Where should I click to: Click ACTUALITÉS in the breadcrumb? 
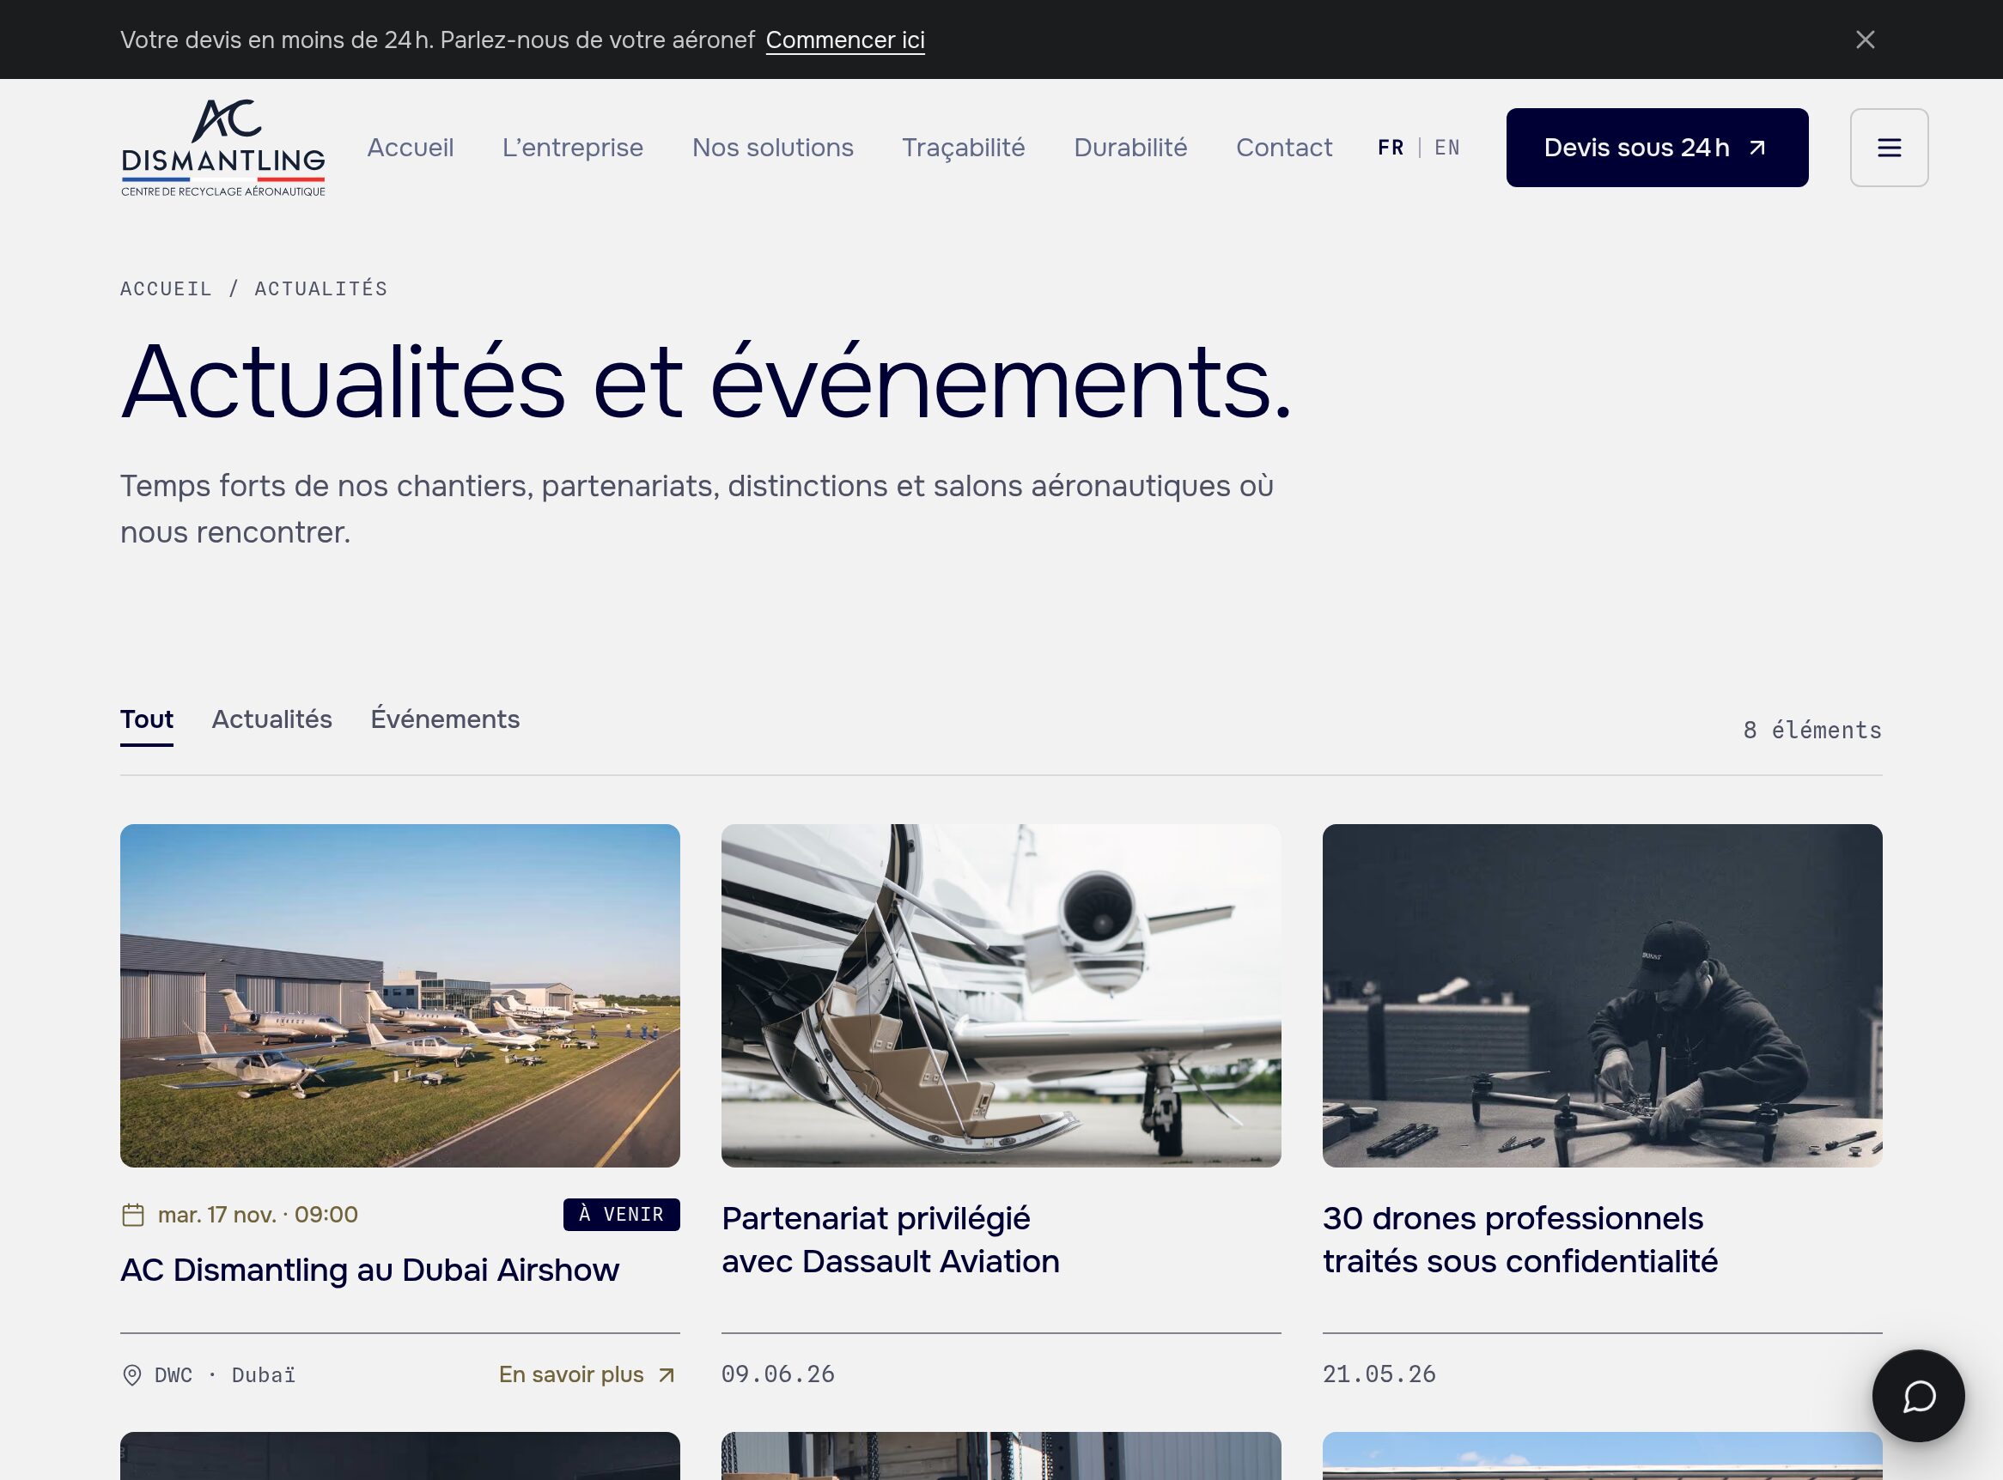321,288
